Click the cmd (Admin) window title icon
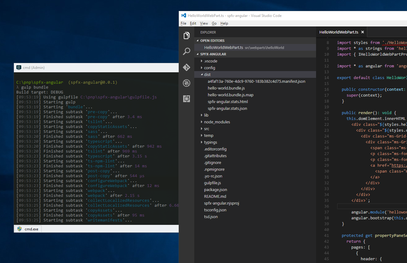The height and width of the screenshot is (263, 407). (19, 67)
